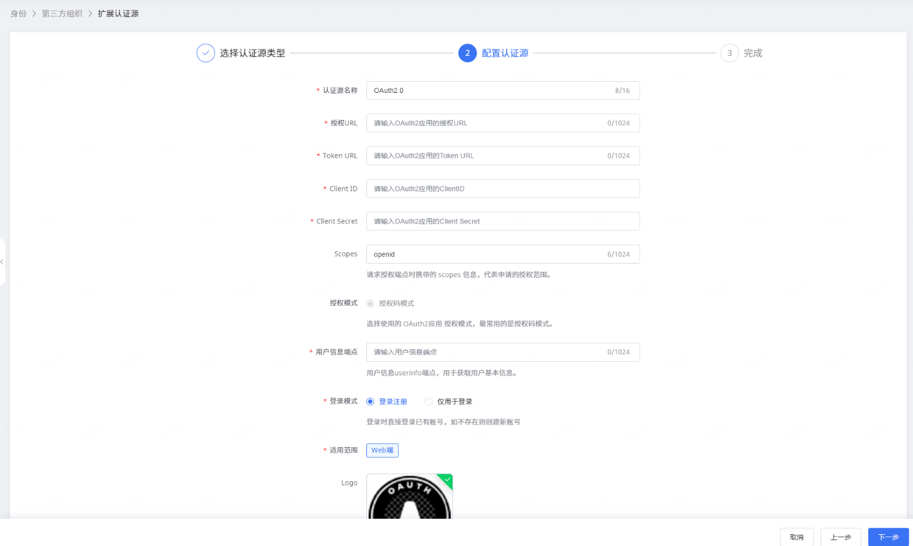Click the green checkmark on the Logo

[447, 479]
